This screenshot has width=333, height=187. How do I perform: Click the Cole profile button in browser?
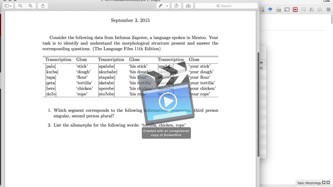click(x=326, y=1)
